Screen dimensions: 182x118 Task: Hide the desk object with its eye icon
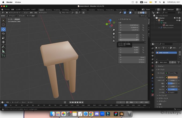[177, 20]
